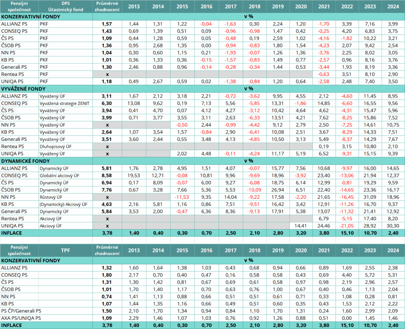This screenshot has height=329, width=405.
Task: Select the UNIQA Akciový ÚF 2022 value -21,05
Action: click(x=346, y=226)
